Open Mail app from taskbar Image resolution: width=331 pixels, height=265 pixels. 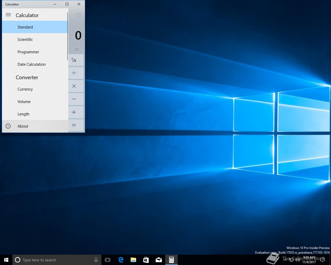pyautogui.click(x=159, y=260)
